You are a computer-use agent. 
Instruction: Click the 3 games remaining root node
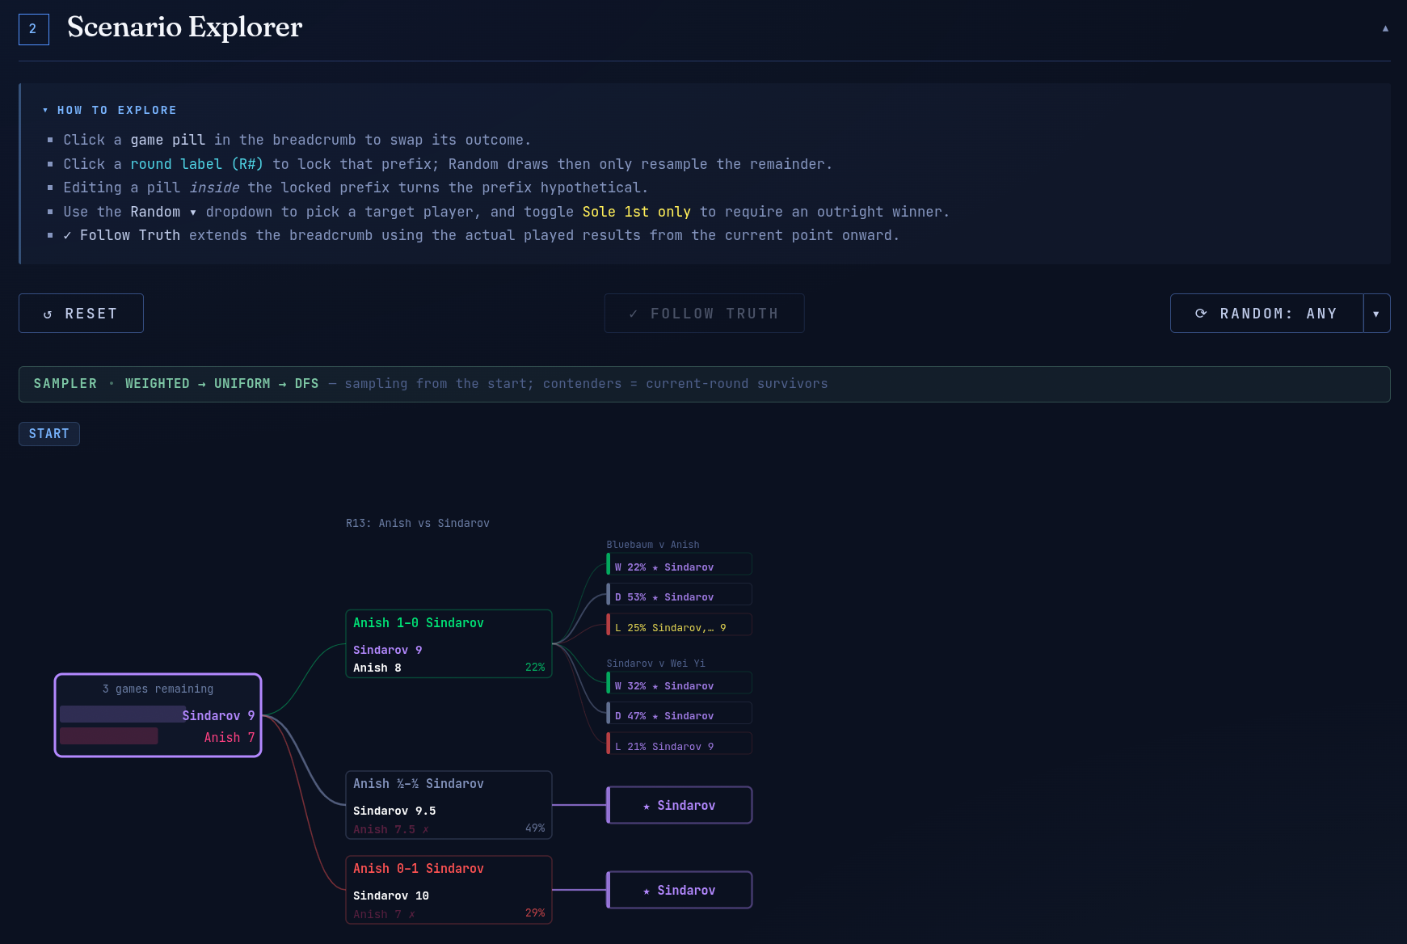click(158, 715)
